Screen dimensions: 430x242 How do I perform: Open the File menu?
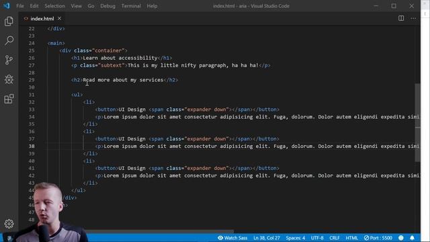click(x=20, y=6)
